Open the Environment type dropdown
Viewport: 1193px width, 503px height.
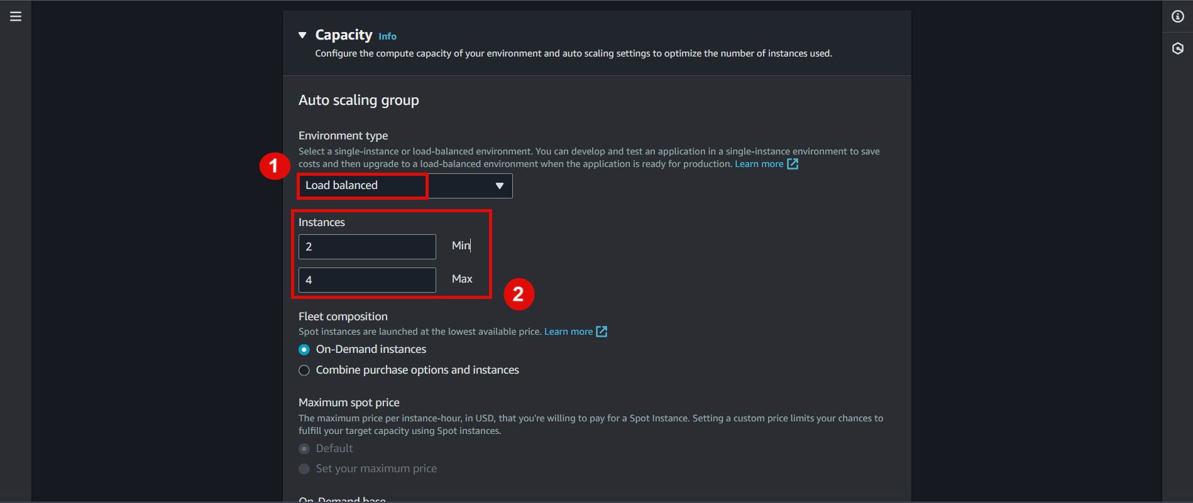click(x=405, y=186)
